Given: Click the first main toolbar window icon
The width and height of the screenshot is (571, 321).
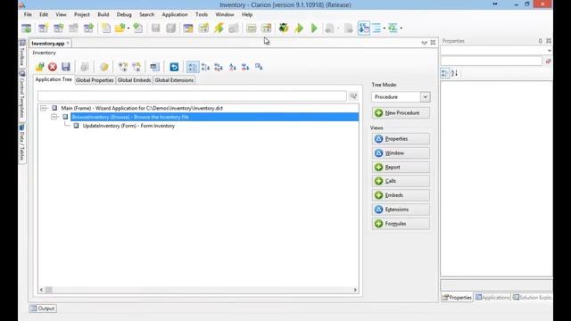Looking at the screenshot, I should tap(26, 28).
